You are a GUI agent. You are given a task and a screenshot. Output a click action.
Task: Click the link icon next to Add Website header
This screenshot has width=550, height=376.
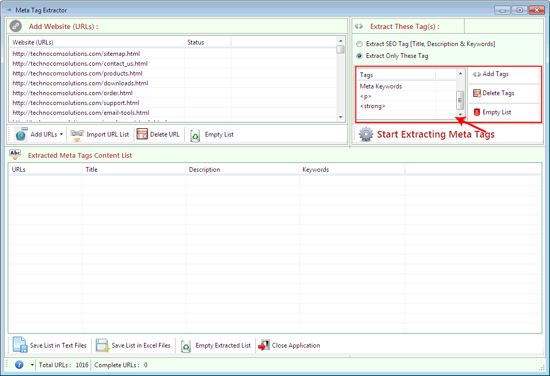coord(16,26)
